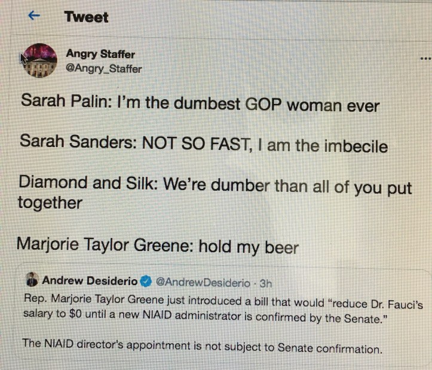432x370 pixels.
Task: Click Andrew Desiderio's blue verified badge
Action: pyautogui.click(x=146, y=280)
